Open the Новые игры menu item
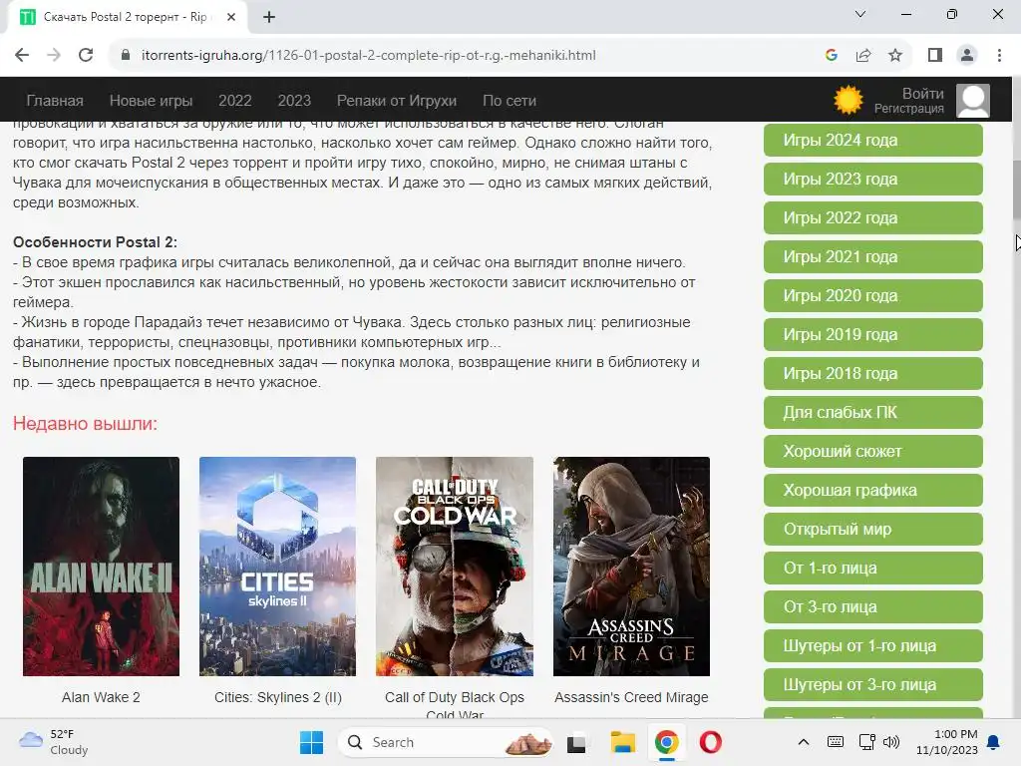Image resolution: width=1021 pixels, height=766 pixels. (152, 101)
